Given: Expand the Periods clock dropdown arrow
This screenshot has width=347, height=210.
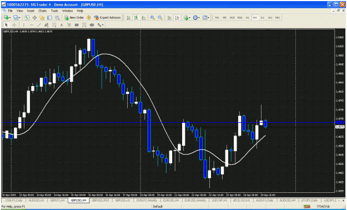Looking at the screenshot, I should pos(199,18).
